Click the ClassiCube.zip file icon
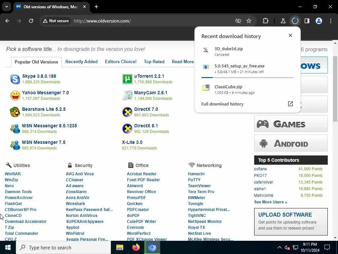 pos(206,87)
